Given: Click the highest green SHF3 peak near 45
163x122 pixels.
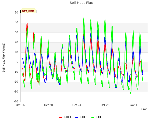Looking at the screenshot, I should click(x=84, y=18).
